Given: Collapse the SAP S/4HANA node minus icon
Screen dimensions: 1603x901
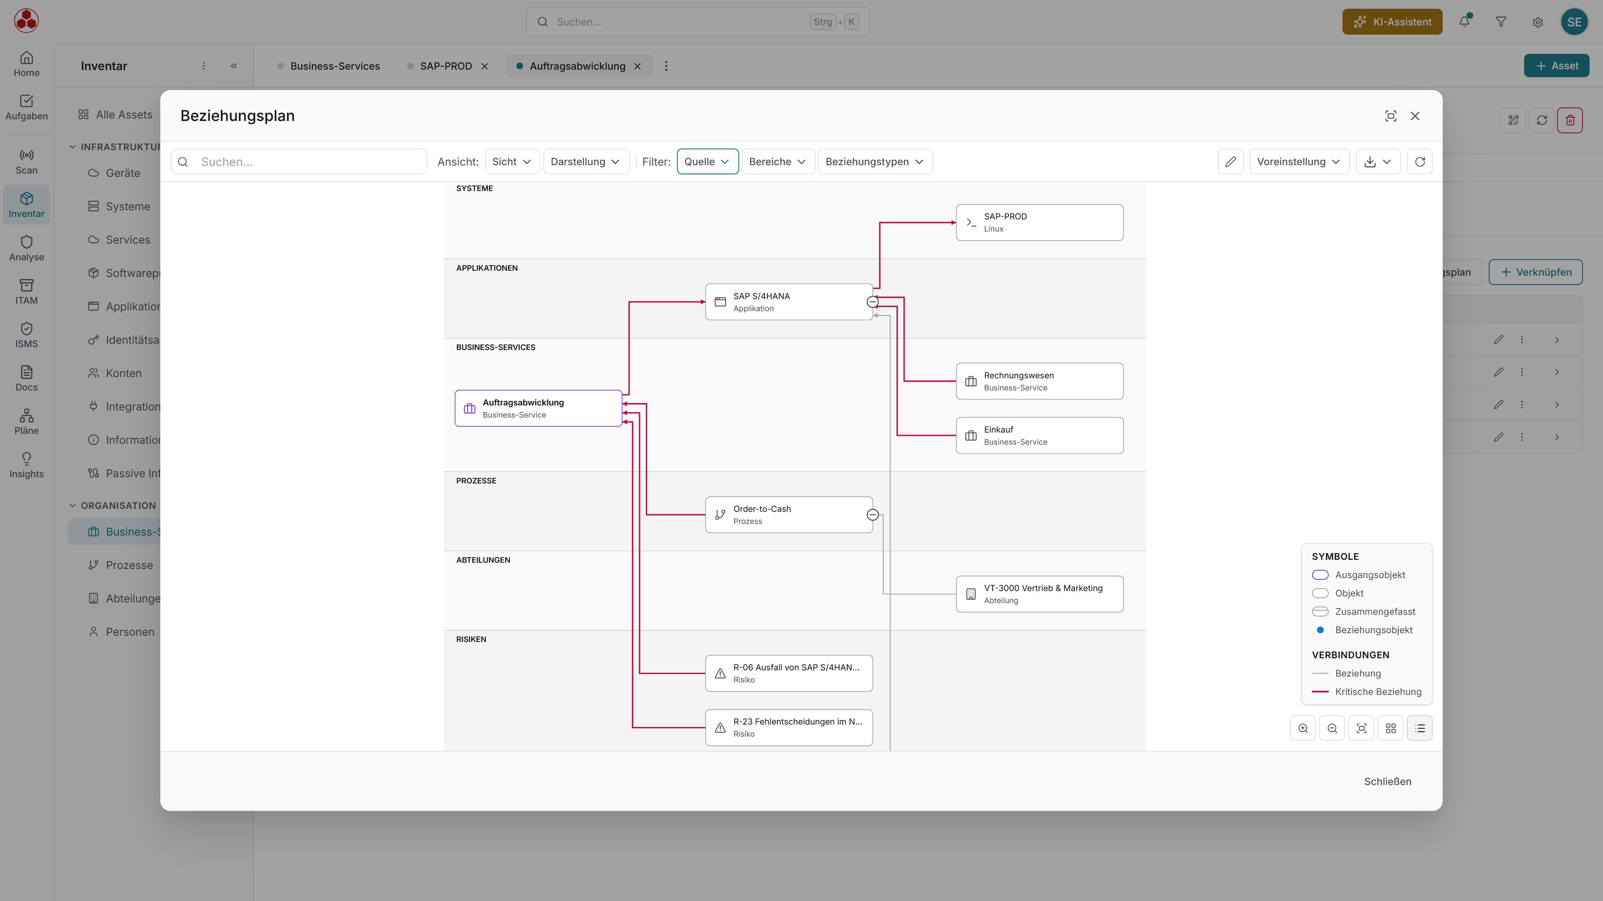Looking at the screenshot, I should 872,302.
